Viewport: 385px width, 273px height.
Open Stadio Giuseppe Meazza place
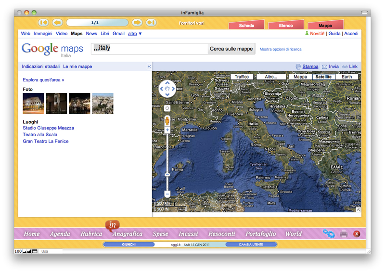(49, 128)
